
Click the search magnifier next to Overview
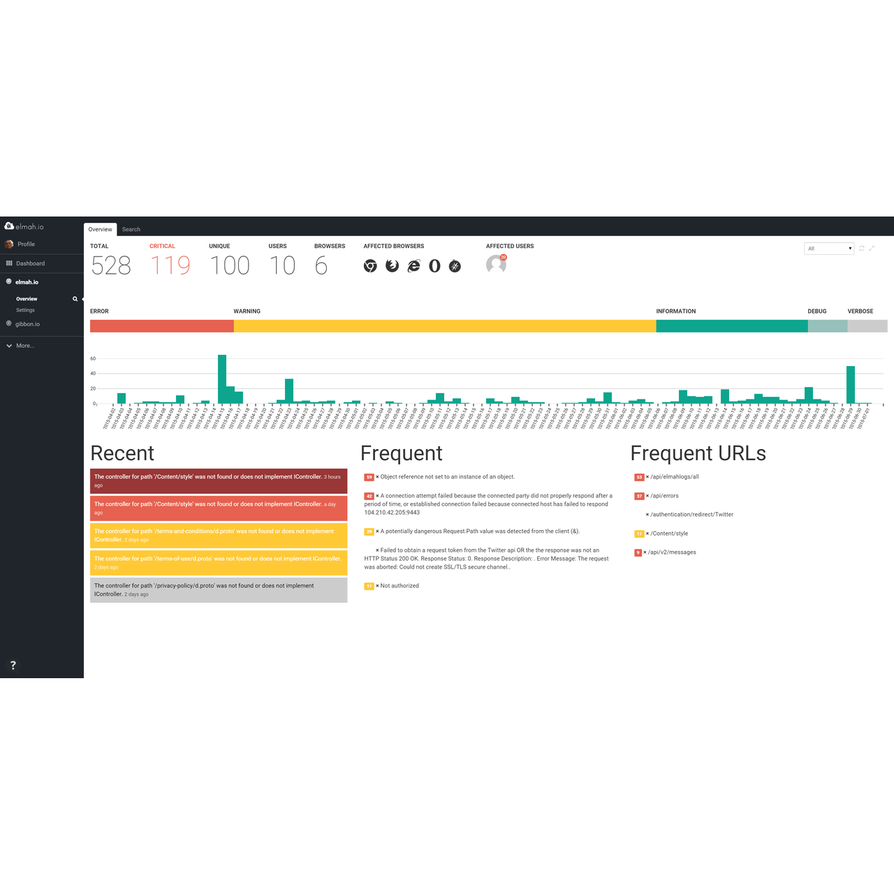[x=75, y=298]
